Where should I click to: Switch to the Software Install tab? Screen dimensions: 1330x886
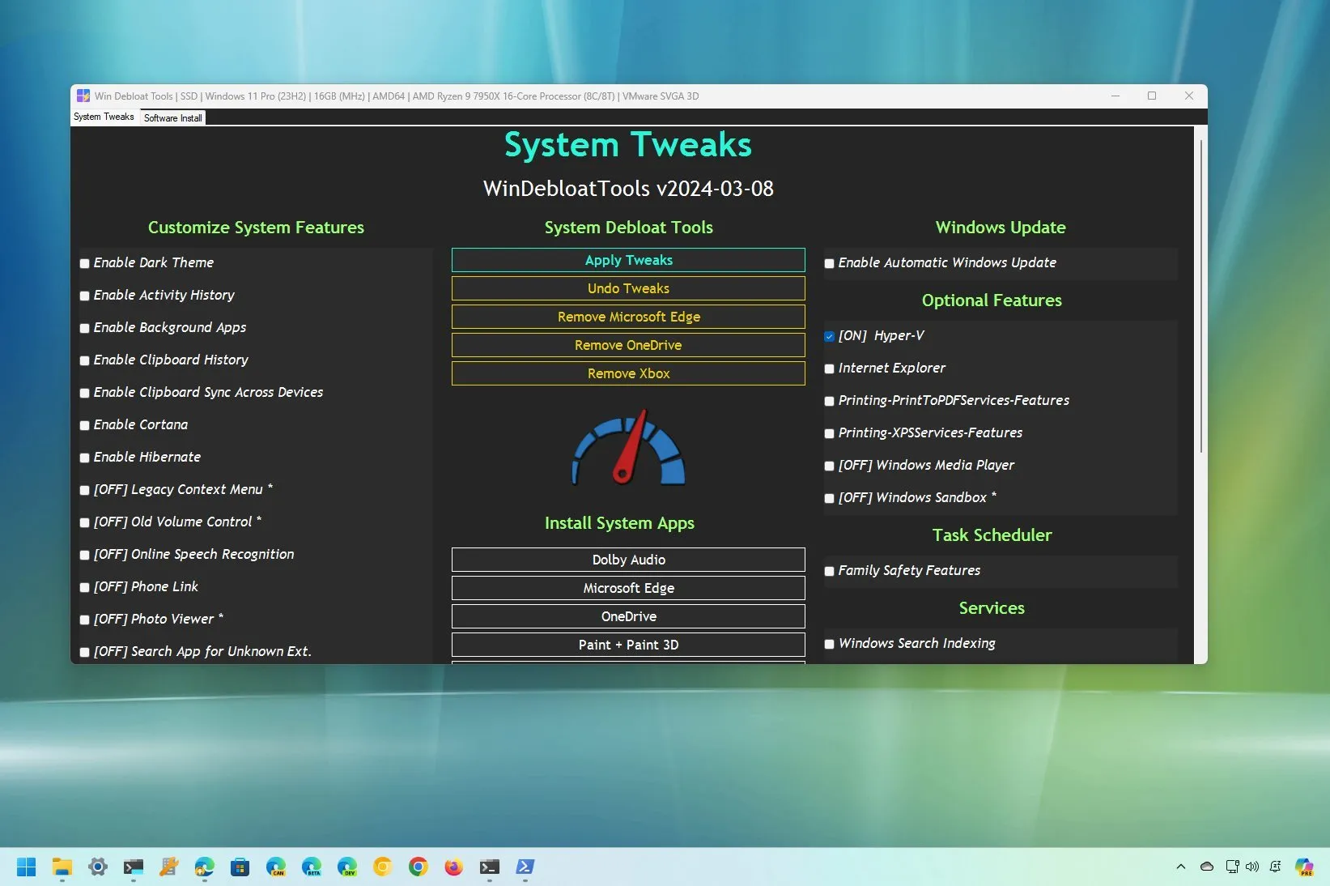click(173, 117)
